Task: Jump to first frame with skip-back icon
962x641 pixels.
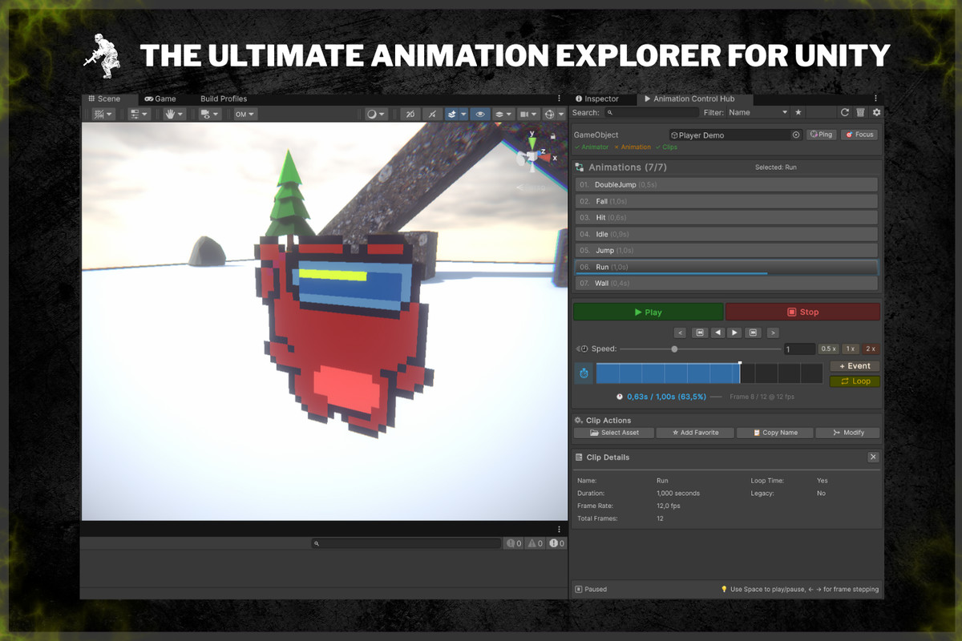Action: tap(700, 333)
